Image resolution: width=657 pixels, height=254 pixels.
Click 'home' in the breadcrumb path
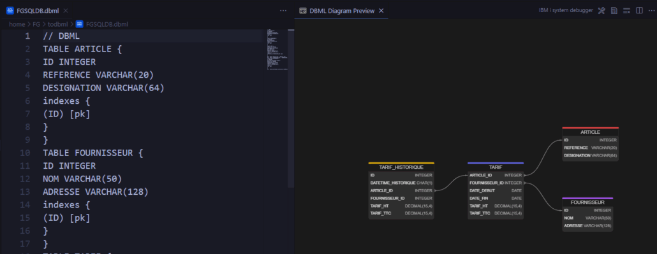(x=17, y=24)
